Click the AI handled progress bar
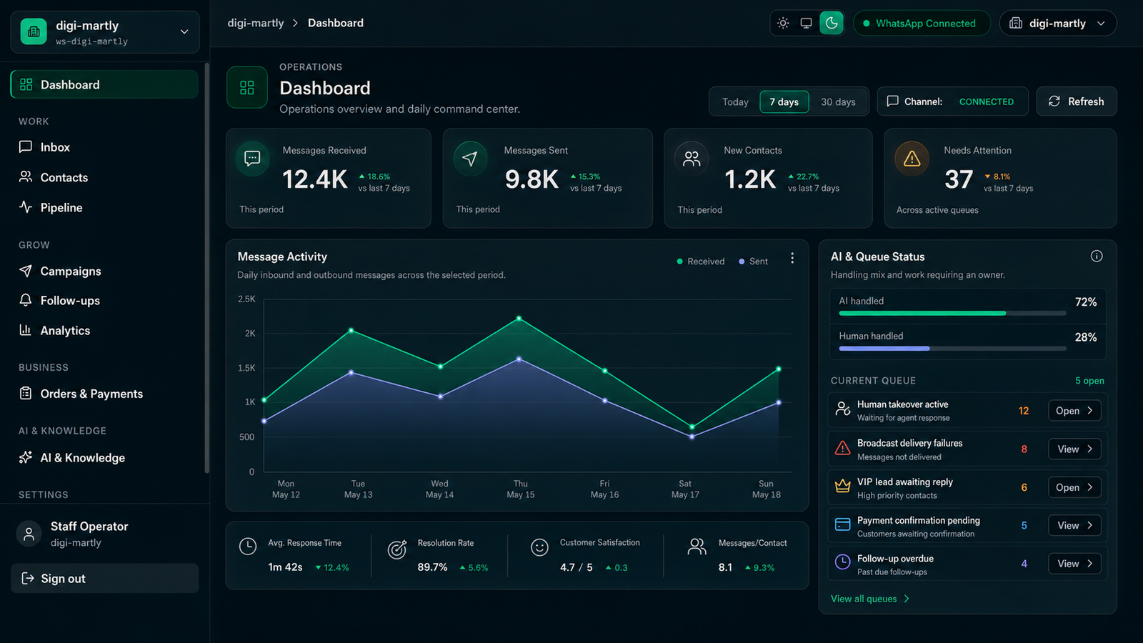1143x643 pixels. 952,313
